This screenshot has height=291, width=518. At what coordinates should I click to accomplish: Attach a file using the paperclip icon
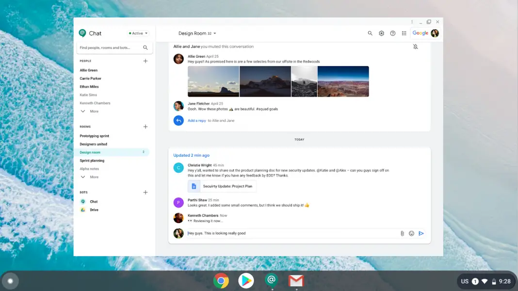(402, 233)
